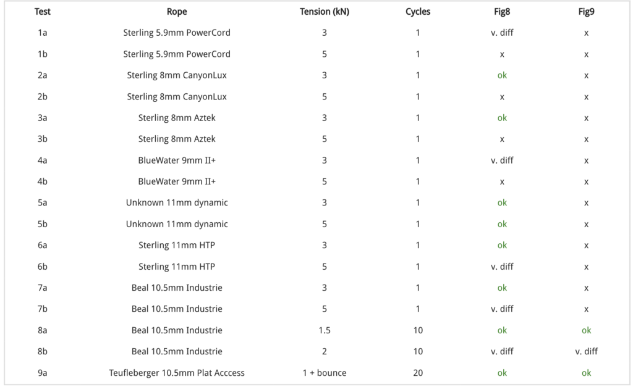Select the "Fig9" column header
Viewport: 633px width, 387px height.
pyautogui.click(x=586, y=12)
